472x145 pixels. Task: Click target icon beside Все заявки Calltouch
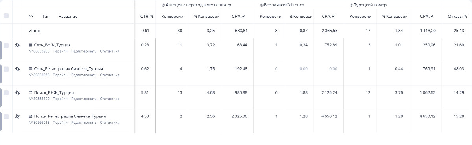(262, 5)
